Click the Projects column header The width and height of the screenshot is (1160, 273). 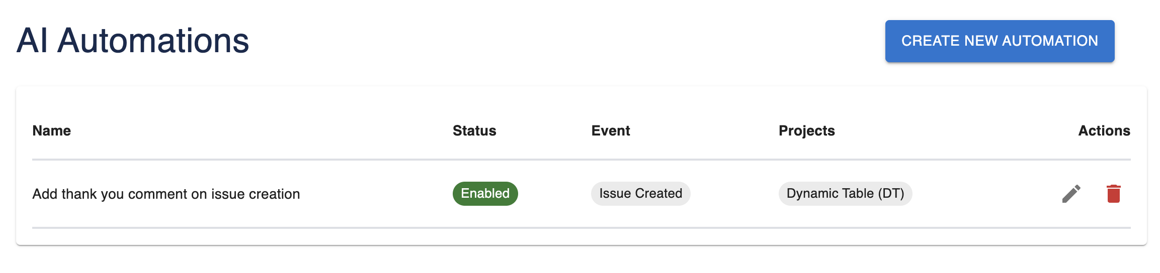(806, 131)
